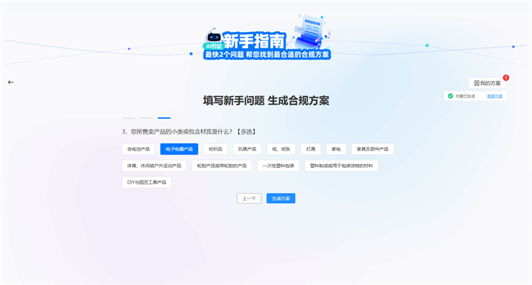Click the back arrow icon
Image resolution: width=532 pixels, height=285 pixels.
click(10, 82)
